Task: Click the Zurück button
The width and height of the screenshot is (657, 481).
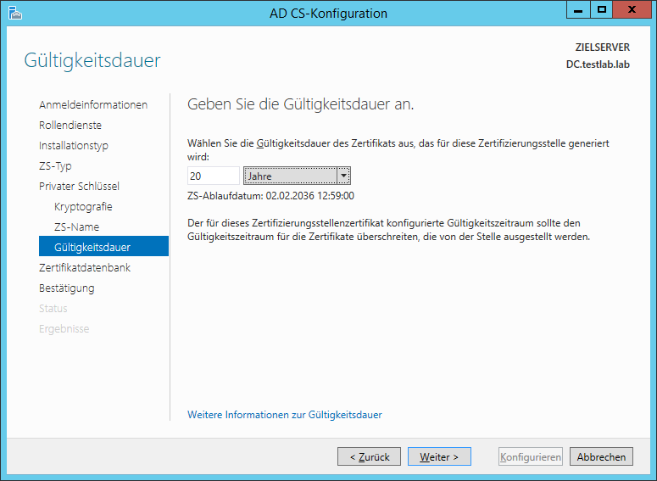Action: pos(369,456)
